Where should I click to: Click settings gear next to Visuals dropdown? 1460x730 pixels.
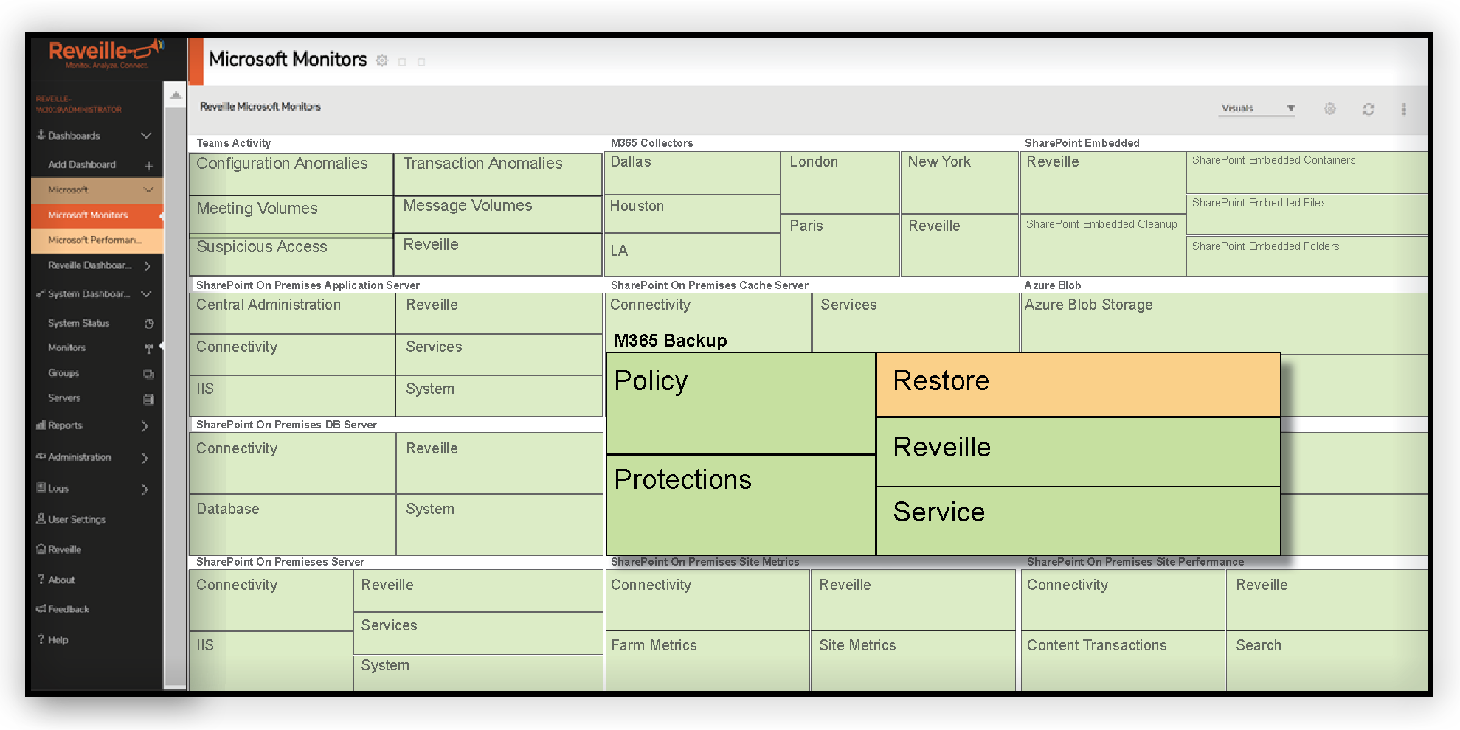pyautogui.click(x=1329, y=109)
